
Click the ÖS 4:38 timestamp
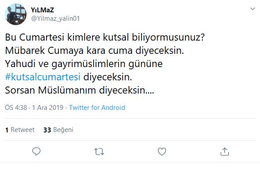[x=16, y=108]
